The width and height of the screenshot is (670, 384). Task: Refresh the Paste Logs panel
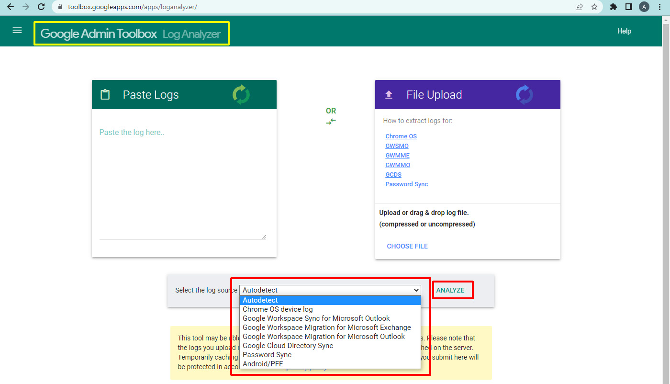point(241,94)
